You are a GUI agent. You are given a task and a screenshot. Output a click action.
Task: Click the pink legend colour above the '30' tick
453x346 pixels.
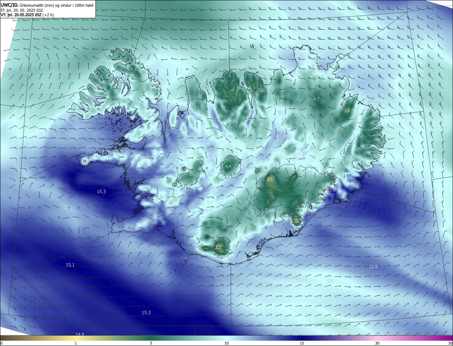pos(377,338)
